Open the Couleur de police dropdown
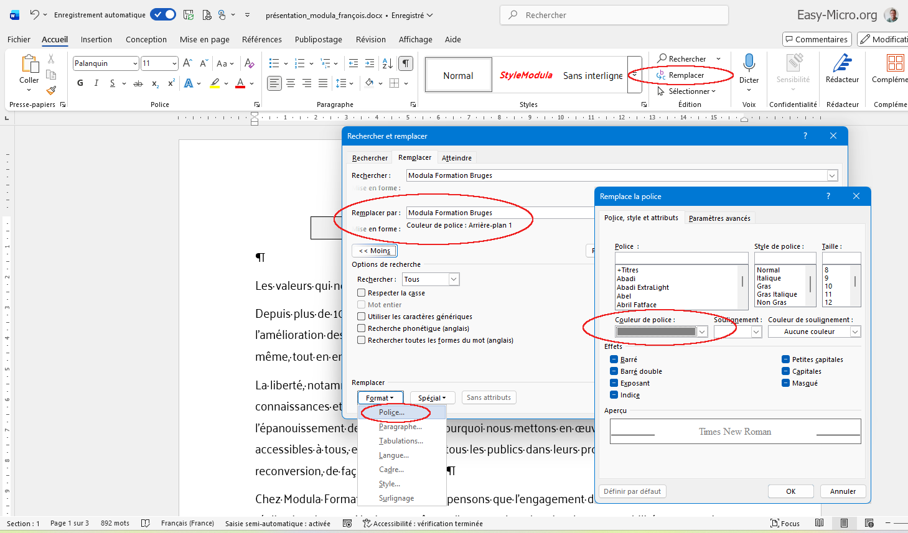Viewport: 908px width, 533px height. pos(702,332)
